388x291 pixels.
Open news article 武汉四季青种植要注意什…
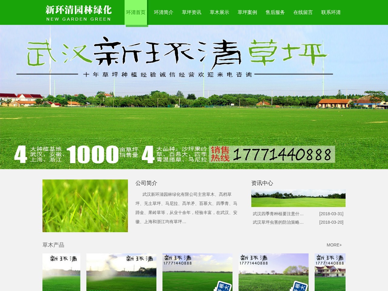[278, 214]
